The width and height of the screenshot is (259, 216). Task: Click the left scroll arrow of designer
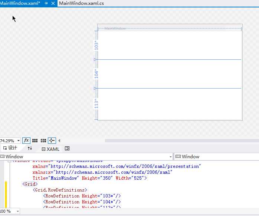(59, 141)
